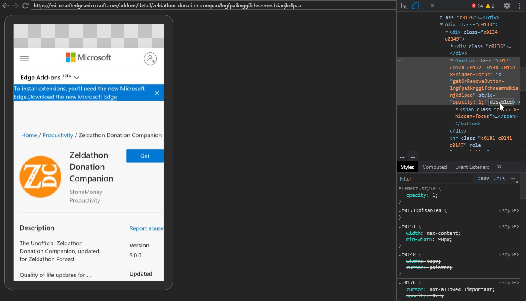Click width: max-content declaration

(x=433, y=233)
